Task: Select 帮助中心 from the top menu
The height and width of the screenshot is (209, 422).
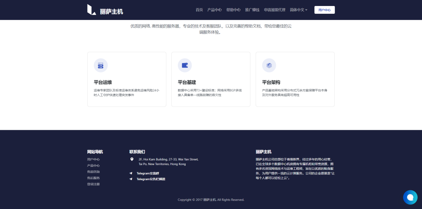Action: 234,10
